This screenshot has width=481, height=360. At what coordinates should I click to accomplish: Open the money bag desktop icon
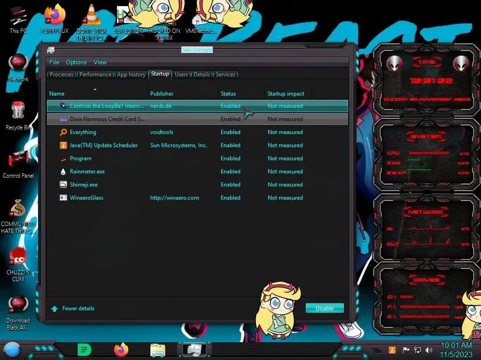[x=18, y=216]
